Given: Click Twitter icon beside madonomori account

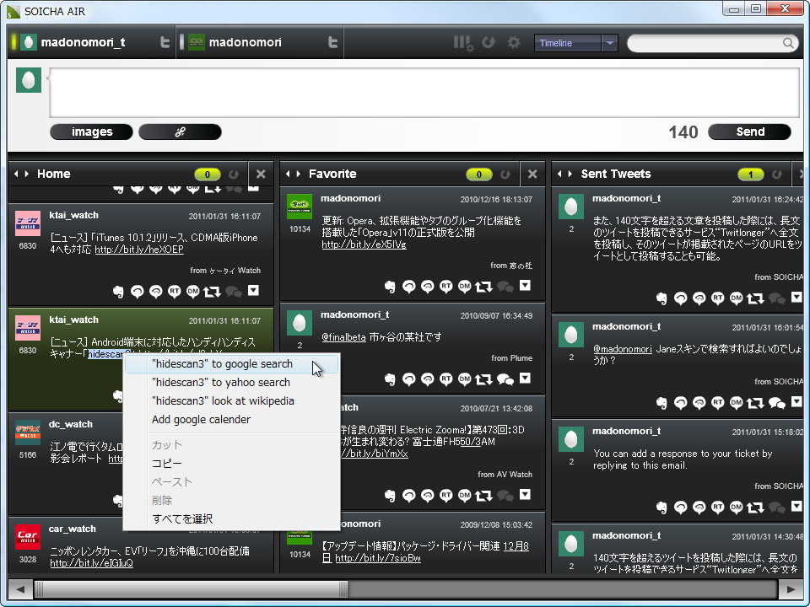Looking at the screenshot, I should pos(333,42).
